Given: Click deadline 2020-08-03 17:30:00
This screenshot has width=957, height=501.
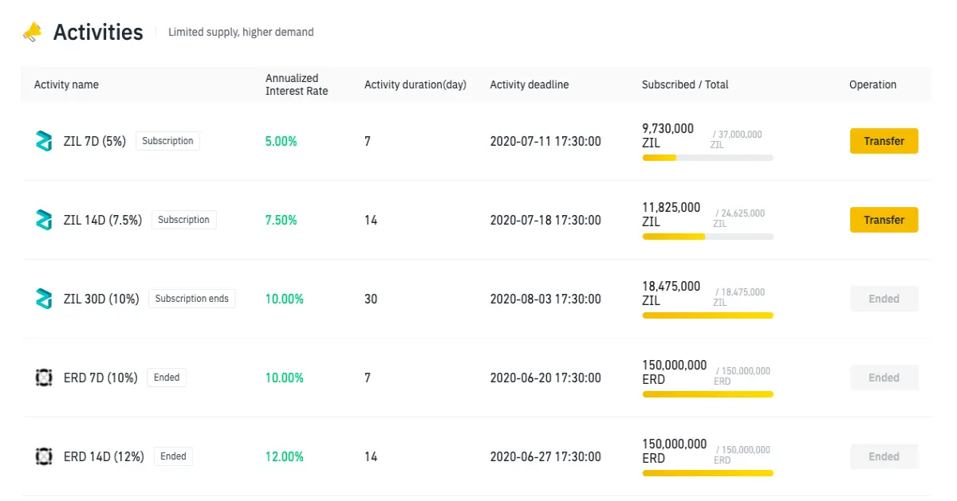Looking at the screenshot, I should [x=545, y=299].
